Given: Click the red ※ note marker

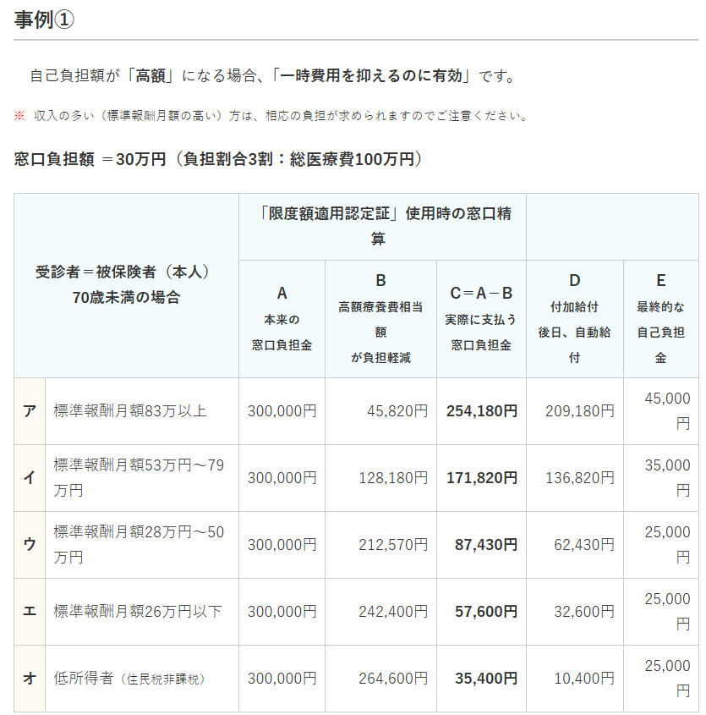Looking at the screenshot, I should point(19,116).
